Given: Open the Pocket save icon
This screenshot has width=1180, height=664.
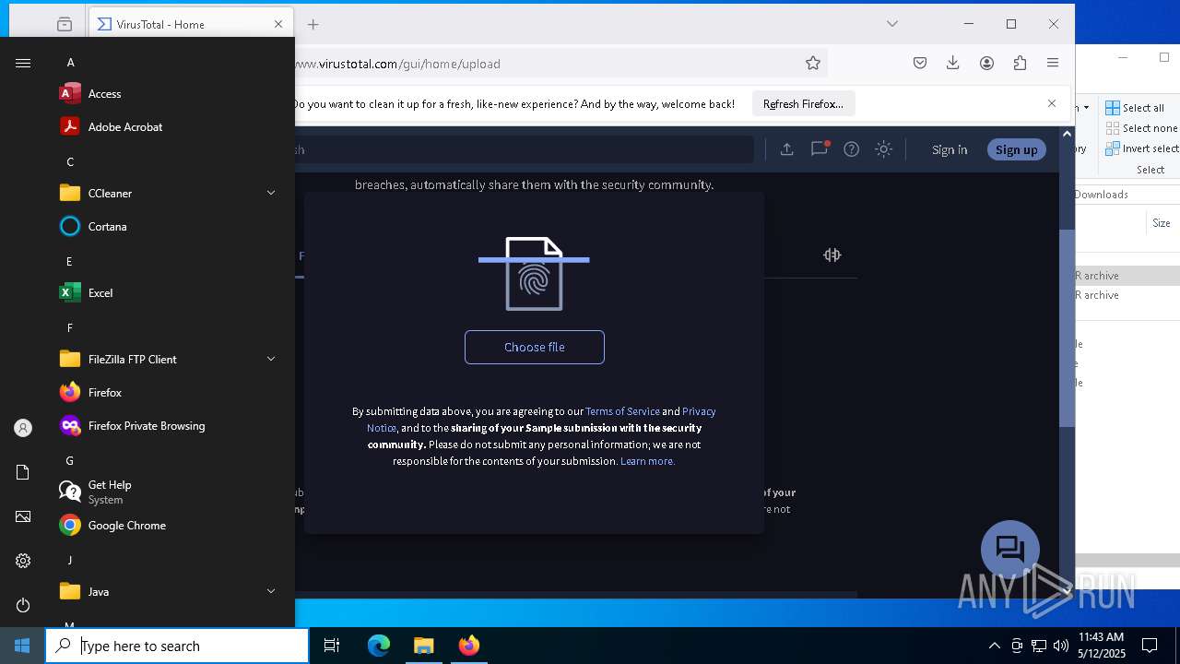Looking at the screenshot, I should 920,63.
